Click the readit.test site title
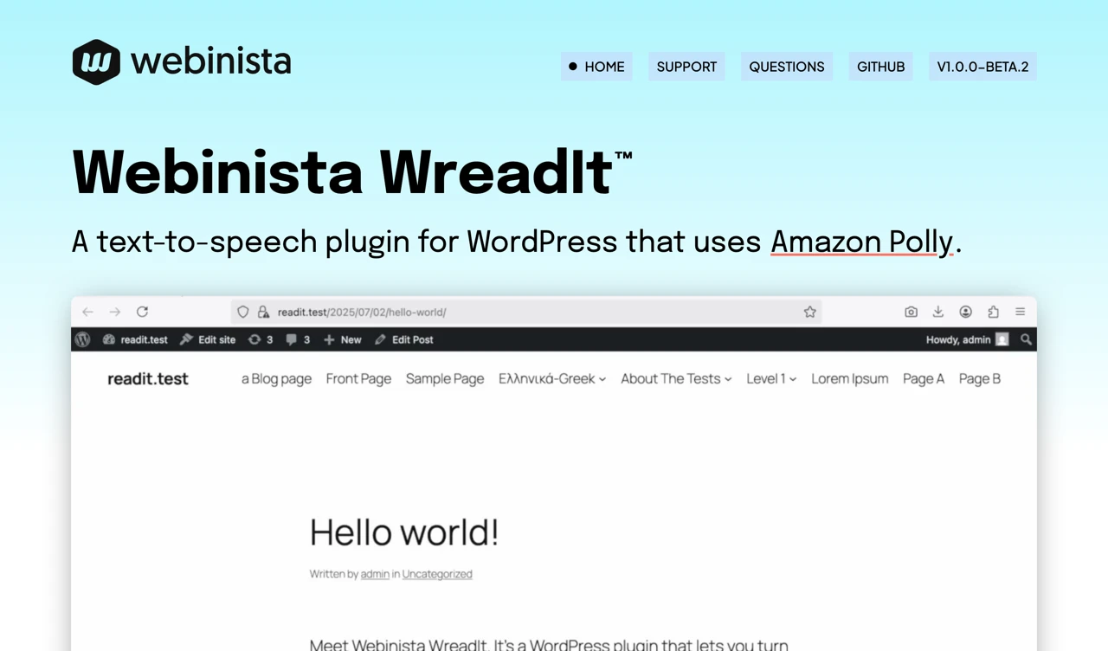 pos(148,378)
